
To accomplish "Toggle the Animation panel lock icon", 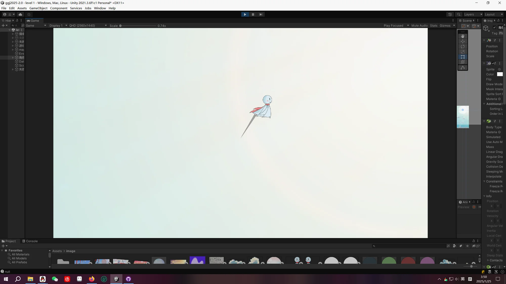I will (x=474, y=202).
